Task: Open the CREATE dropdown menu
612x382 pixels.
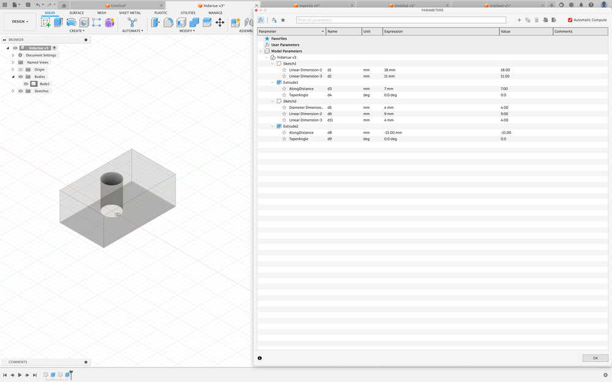Action: [77, 31]
